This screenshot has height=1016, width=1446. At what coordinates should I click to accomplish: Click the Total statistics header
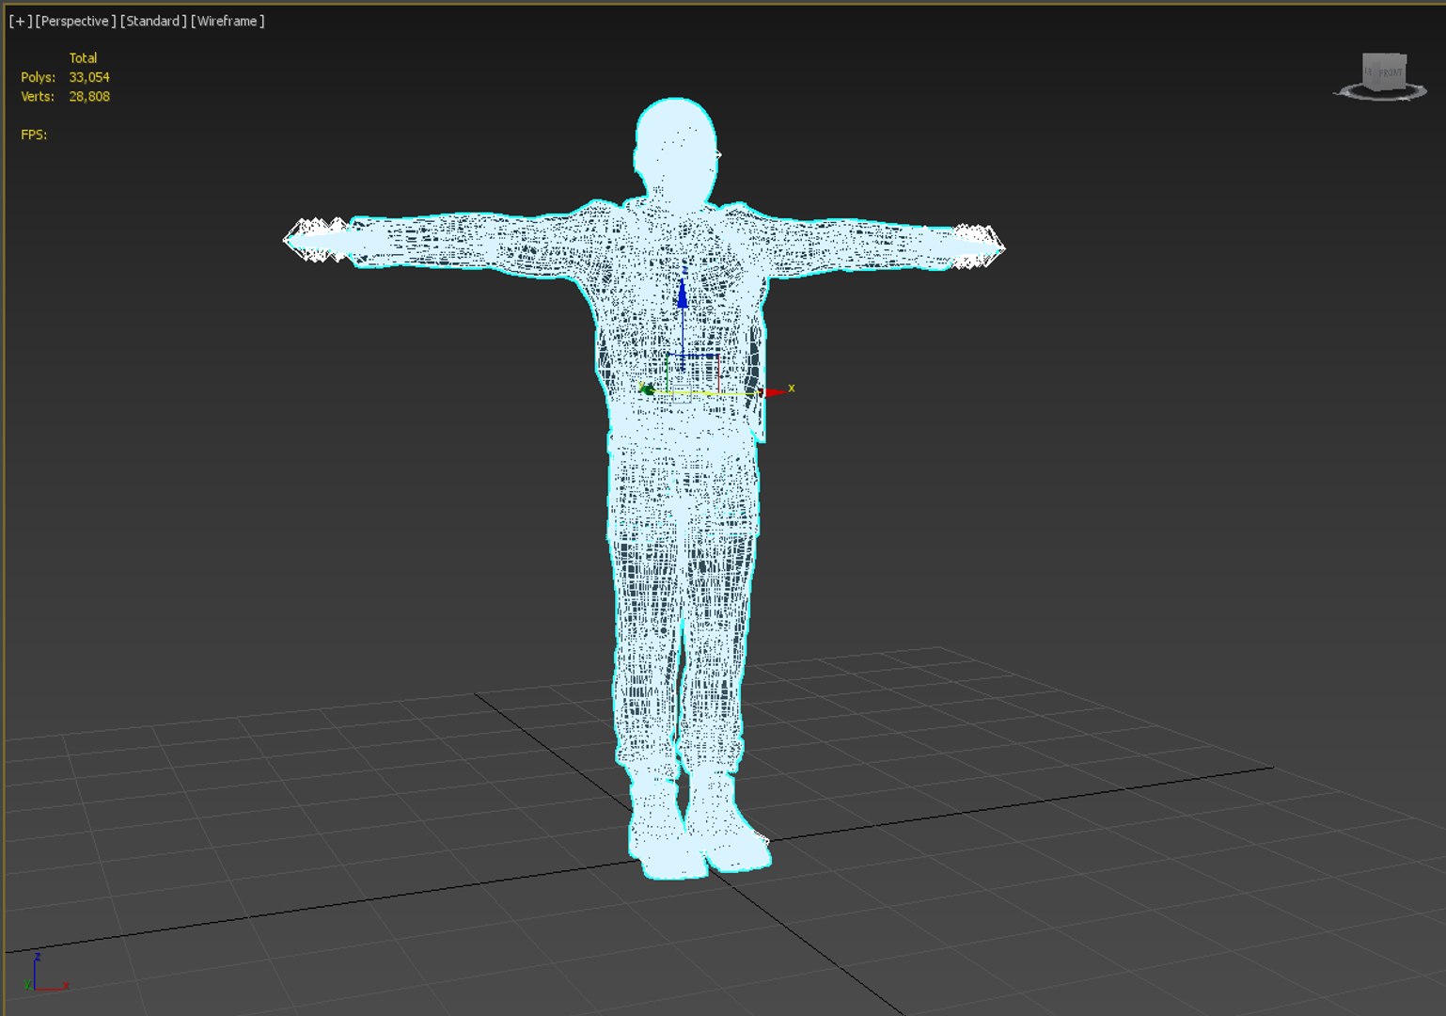tap(83, 57)
